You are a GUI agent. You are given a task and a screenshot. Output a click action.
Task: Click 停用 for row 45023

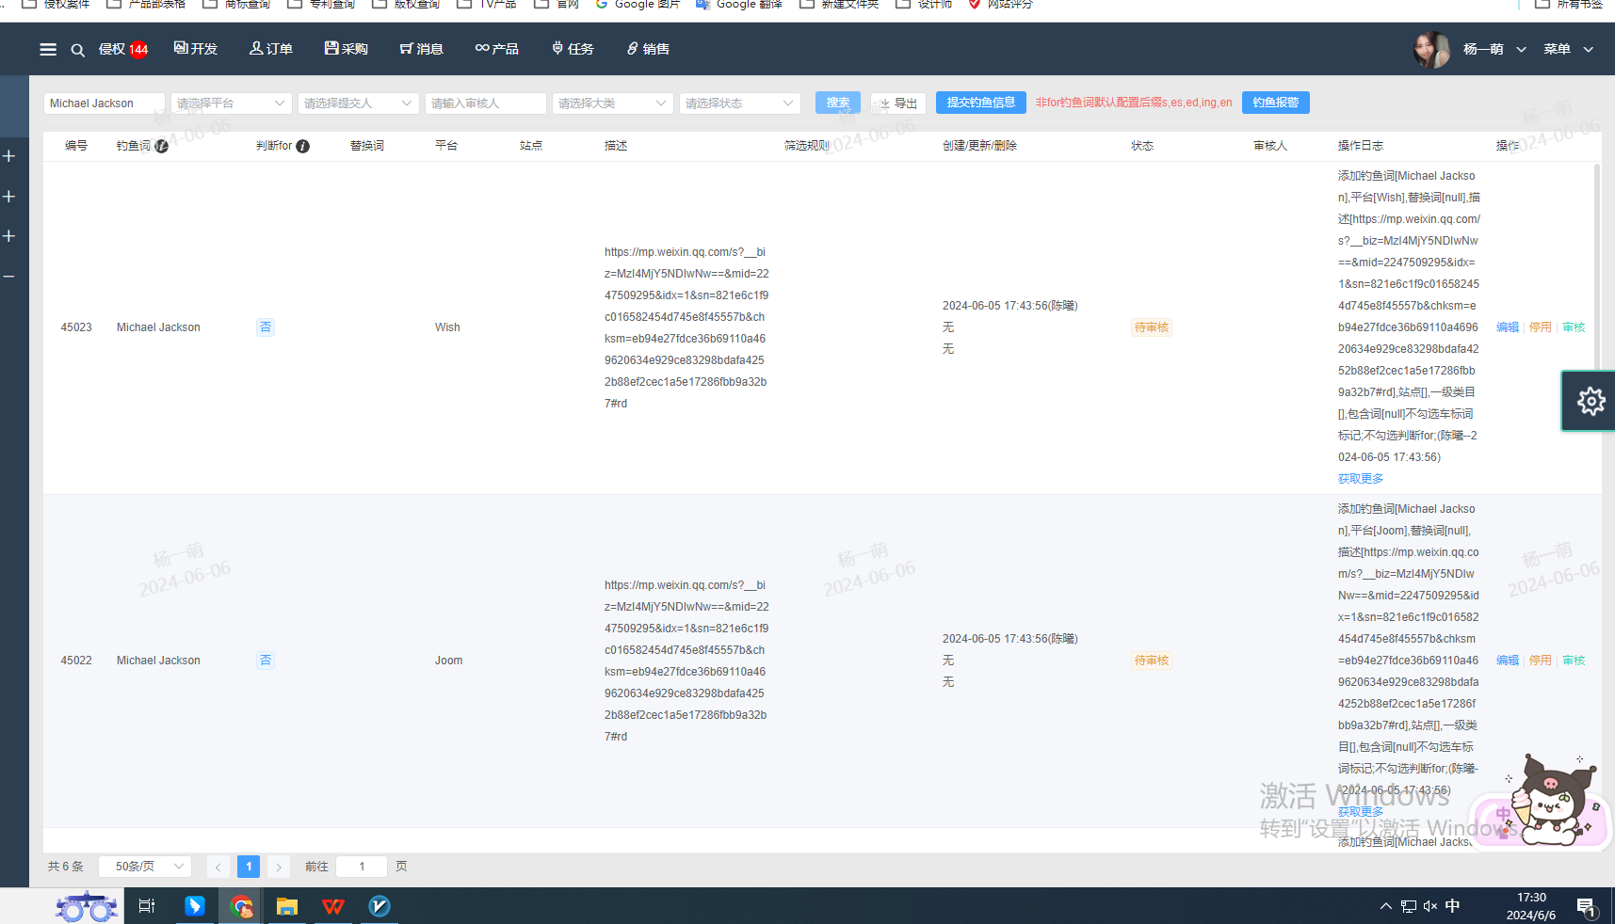pos(1541,327)
